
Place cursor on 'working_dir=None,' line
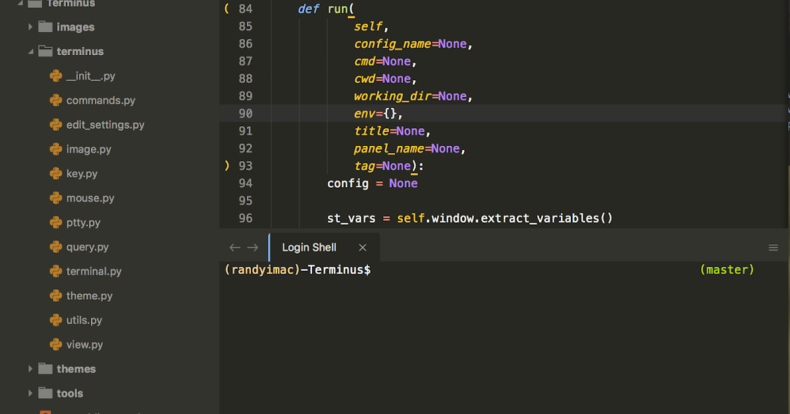414,96
